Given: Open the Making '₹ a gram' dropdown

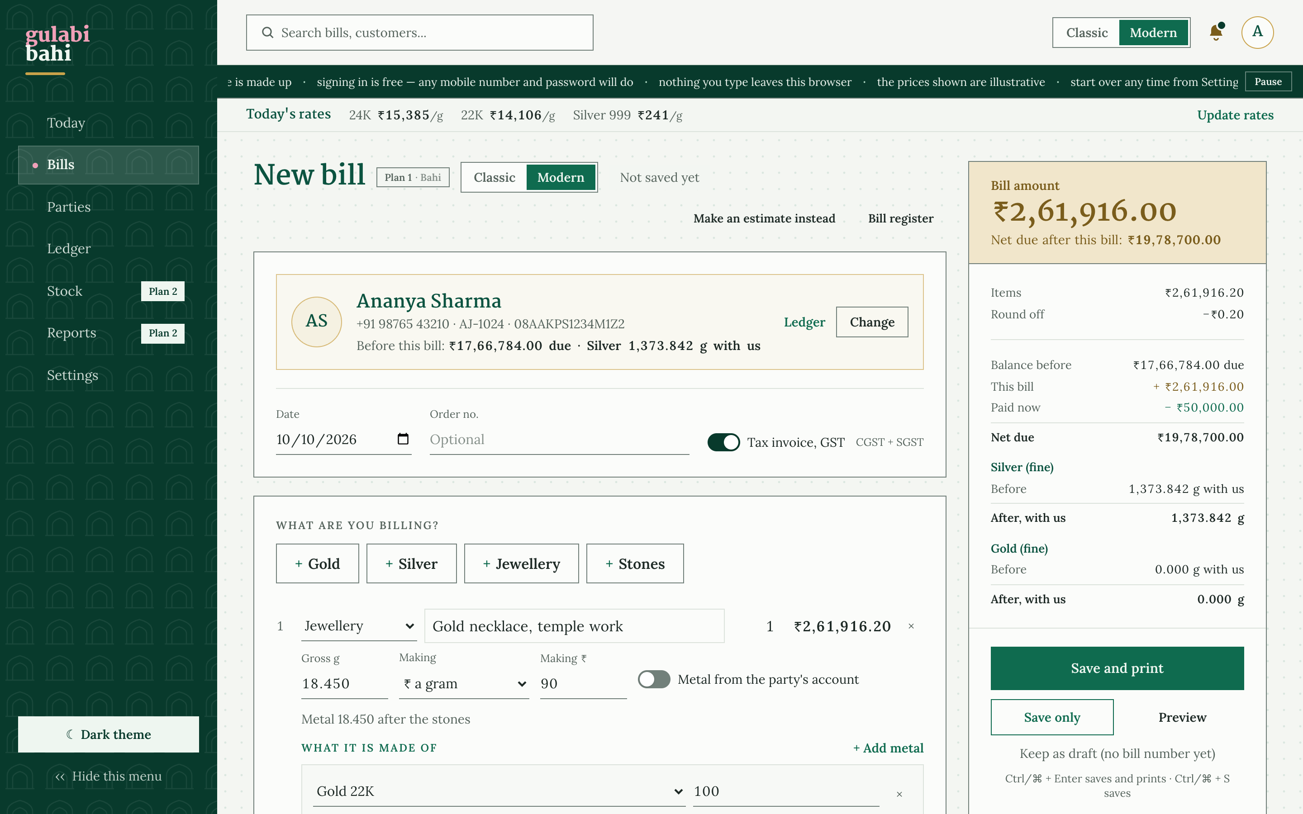Looking at the screenshot, I should click(x=464, y=684).
